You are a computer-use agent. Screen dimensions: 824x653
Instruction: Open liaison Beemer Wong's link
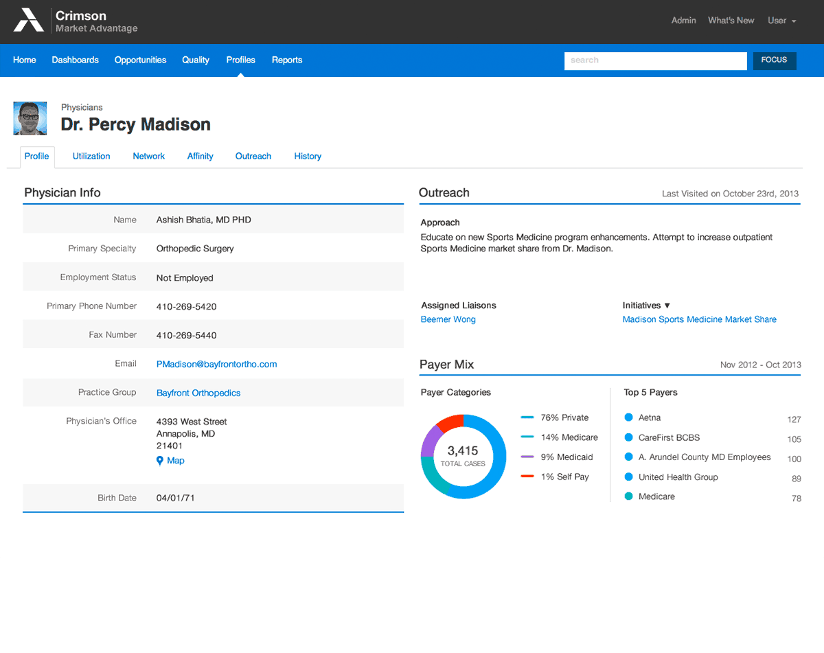tap(448, 319)
